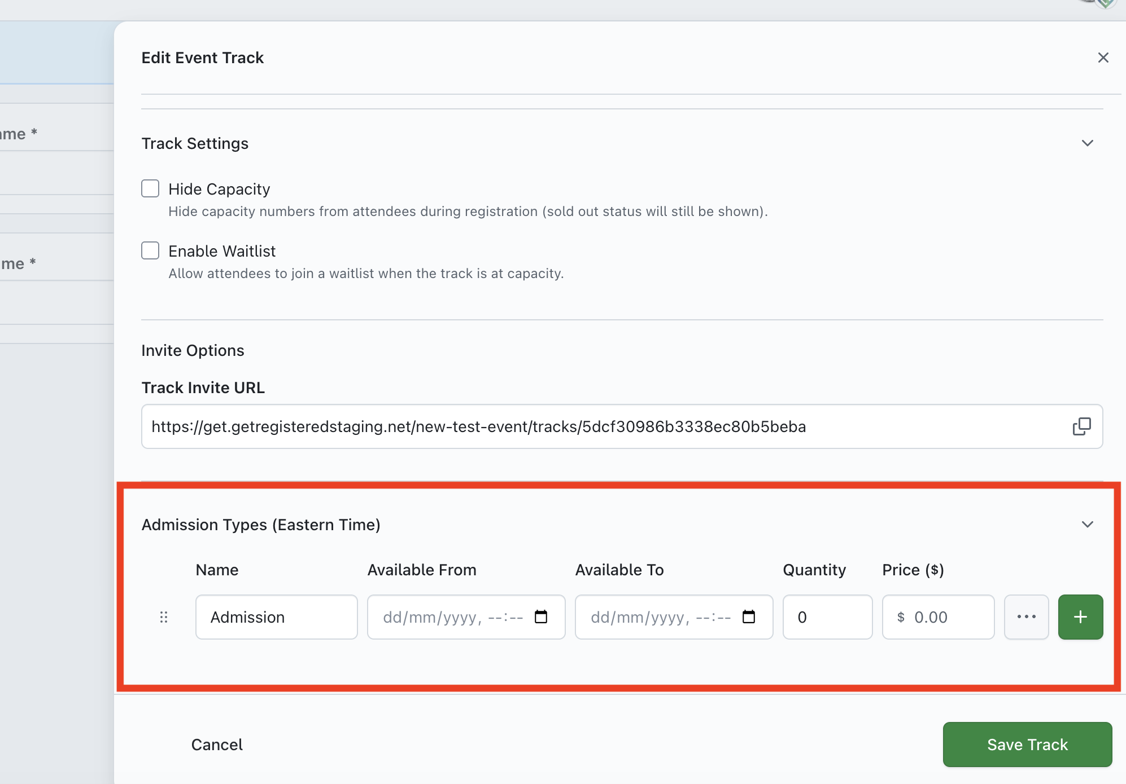Close the Edit Event Track dialog

click(x=1103, y=58)
